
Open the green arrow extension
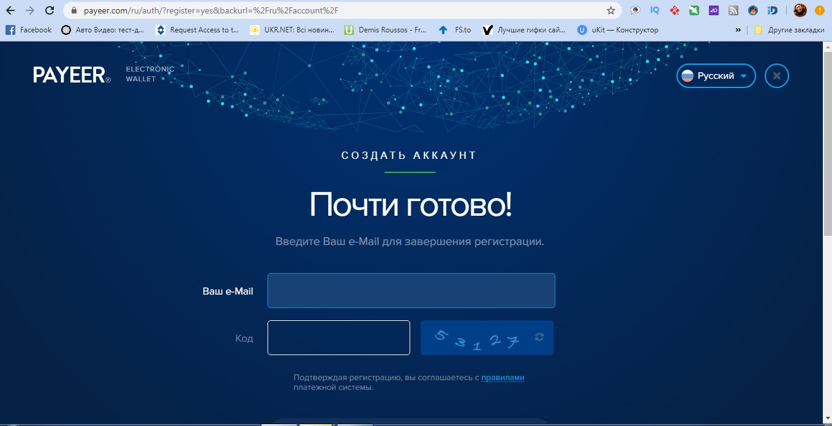pyautogui.click(x=694, y=10)
